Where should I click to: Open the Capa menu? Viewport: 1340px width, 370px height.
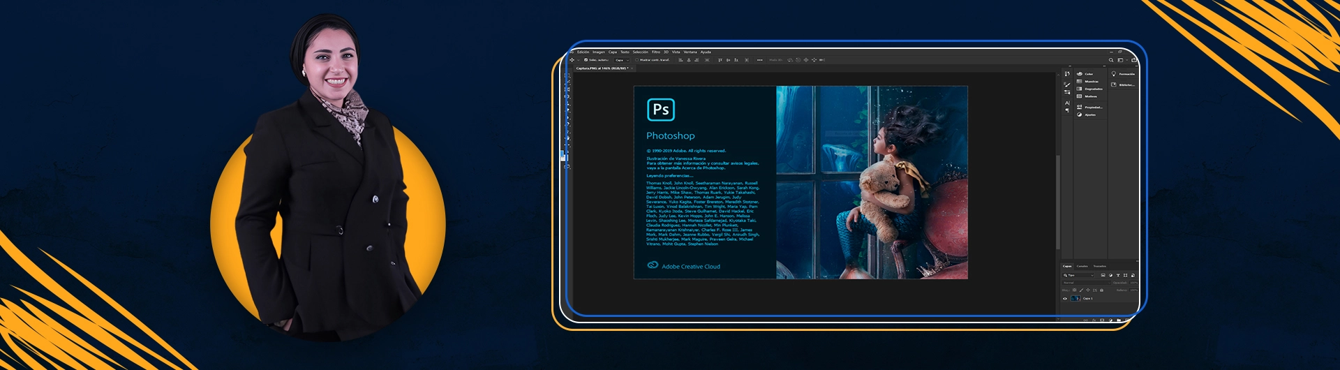(613, 52)
